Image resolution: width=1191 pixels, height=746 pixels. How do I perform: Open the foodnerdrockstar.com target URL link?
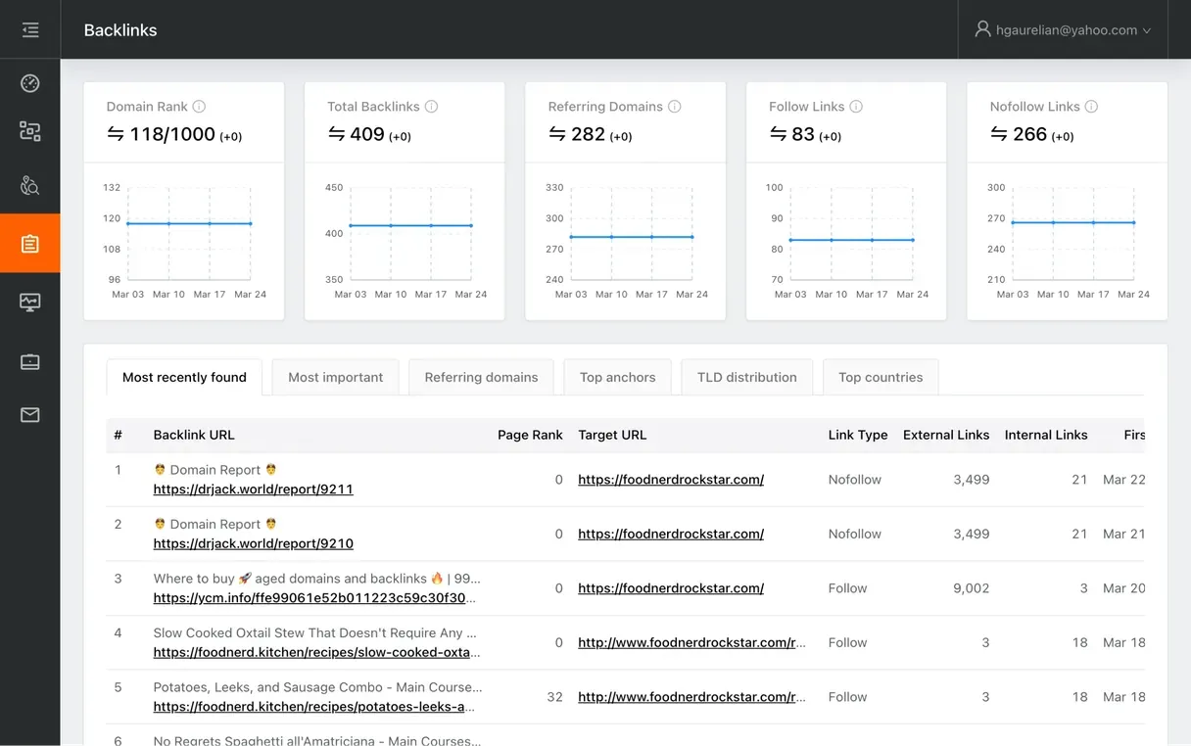point(671,480)
